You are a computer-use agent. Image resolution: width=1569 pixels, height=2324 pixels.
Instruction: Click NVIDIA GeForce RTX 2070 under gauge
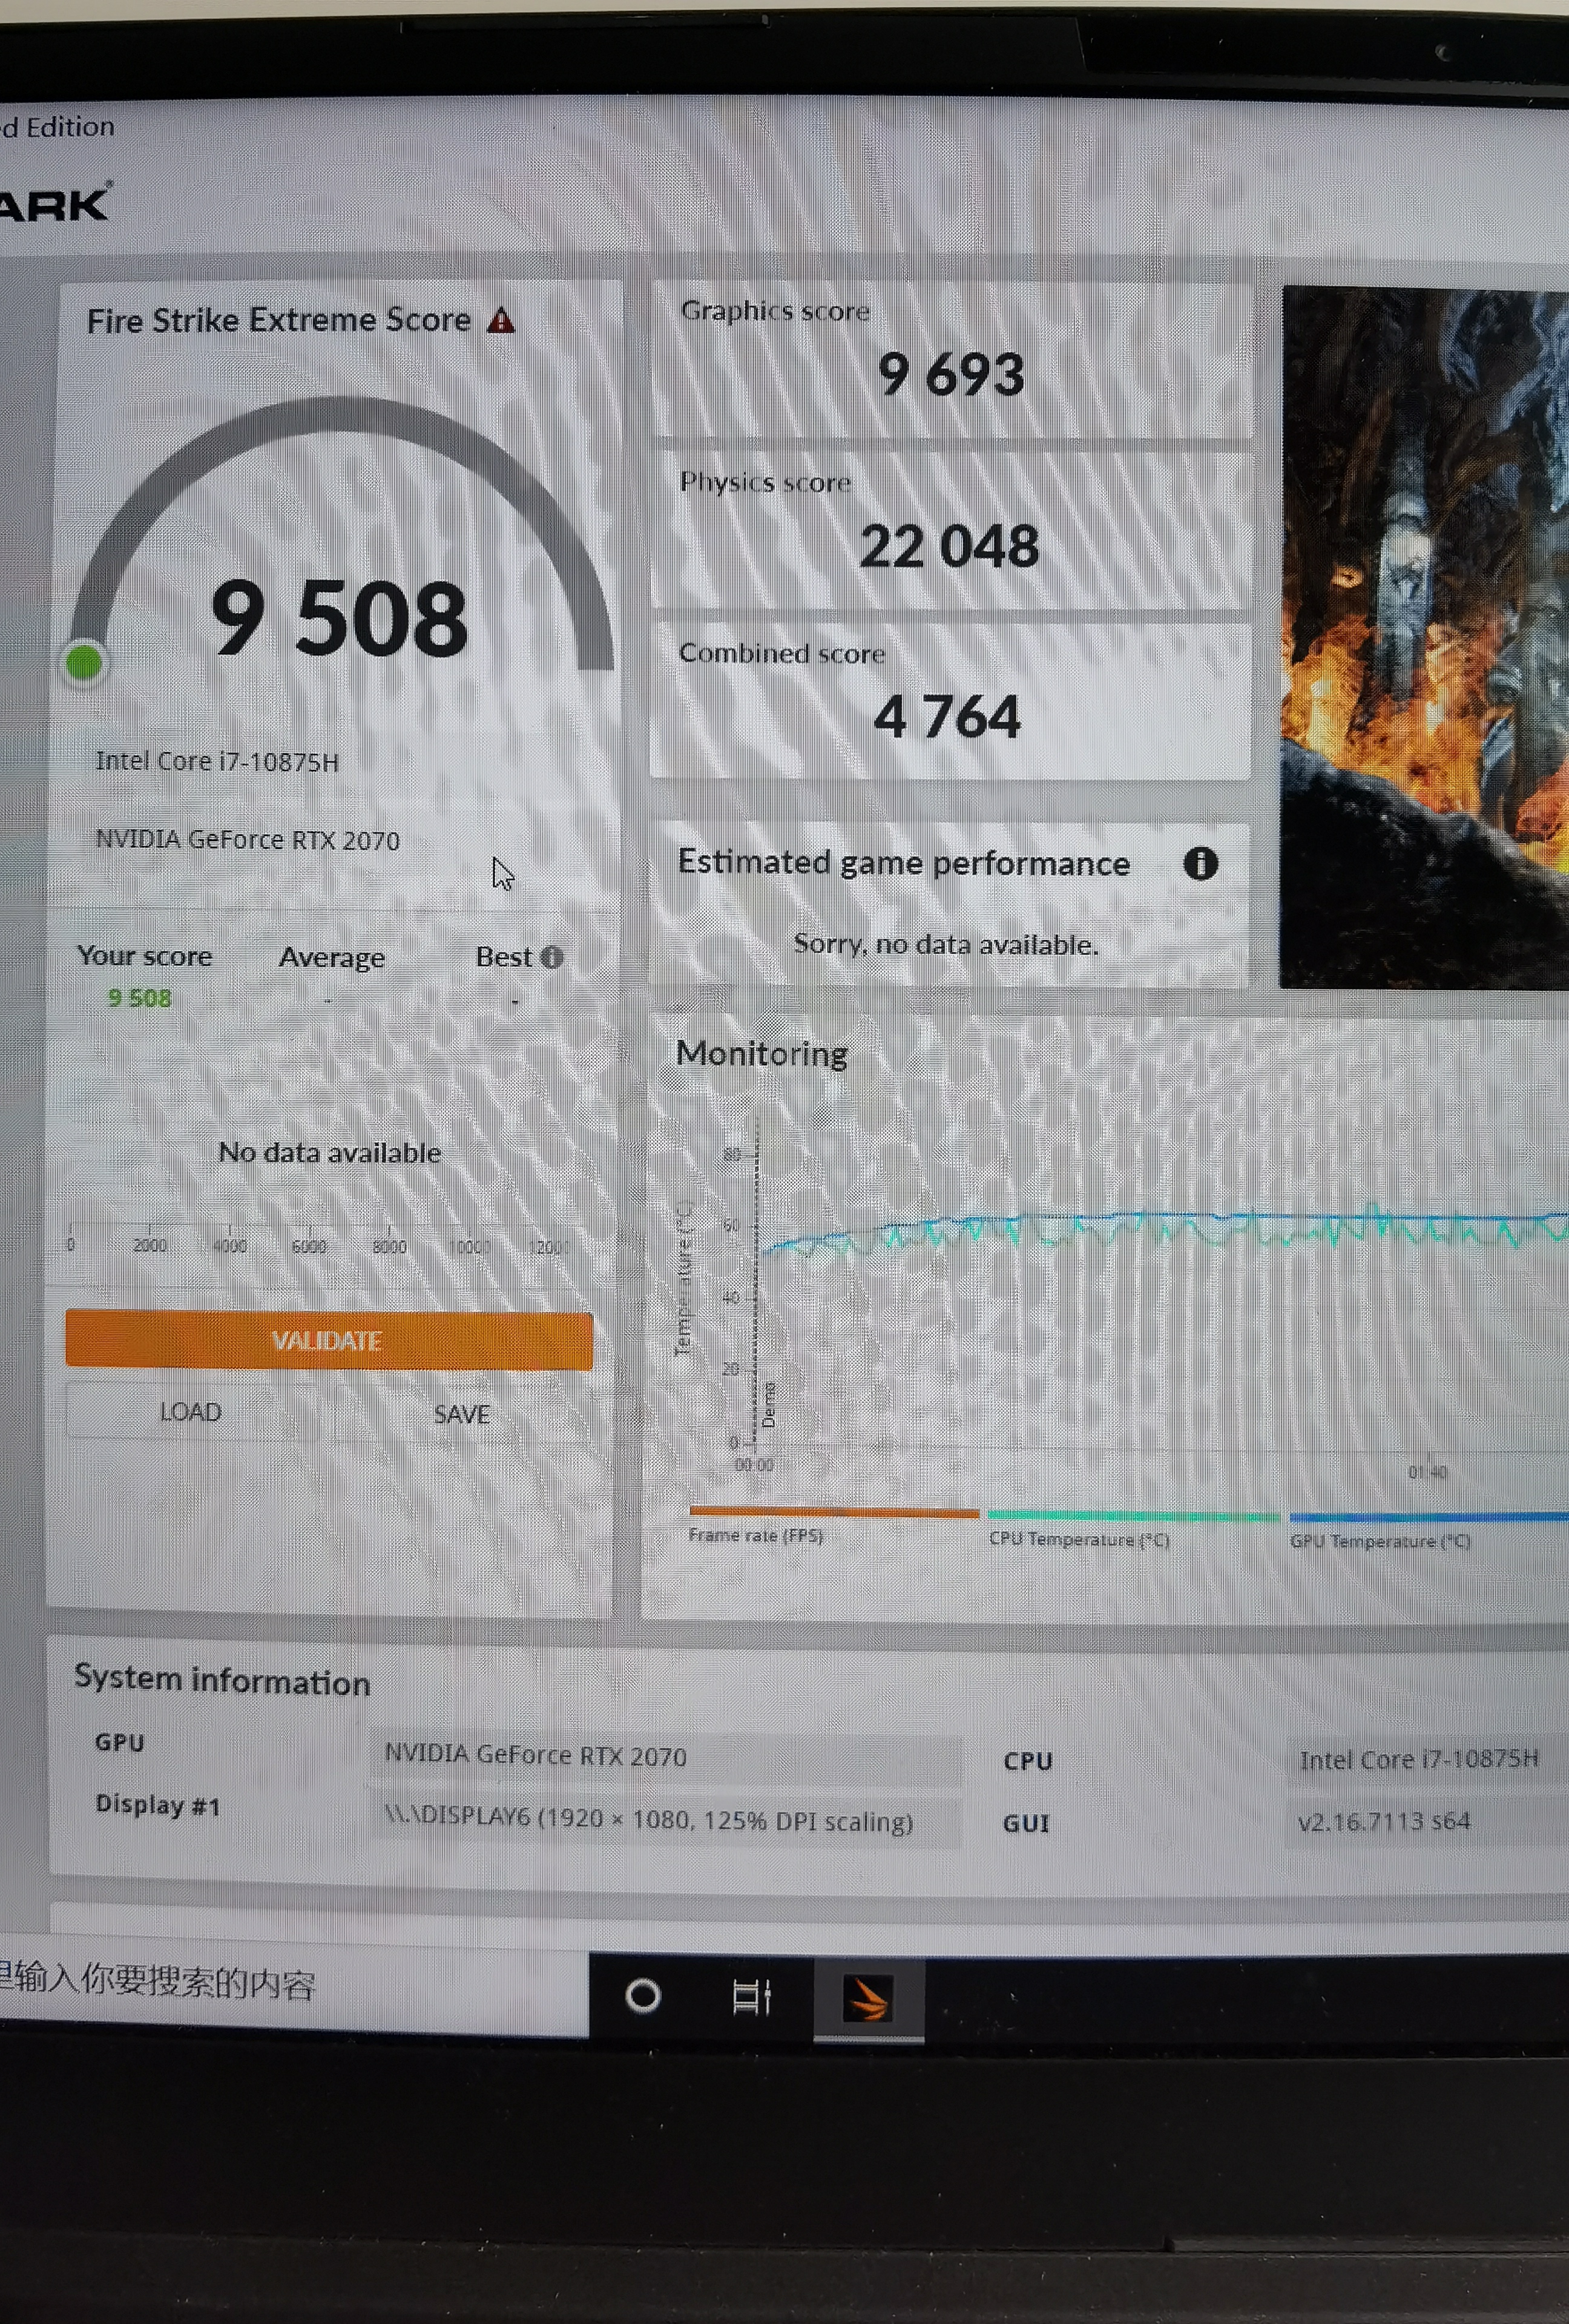click(248, 840)
